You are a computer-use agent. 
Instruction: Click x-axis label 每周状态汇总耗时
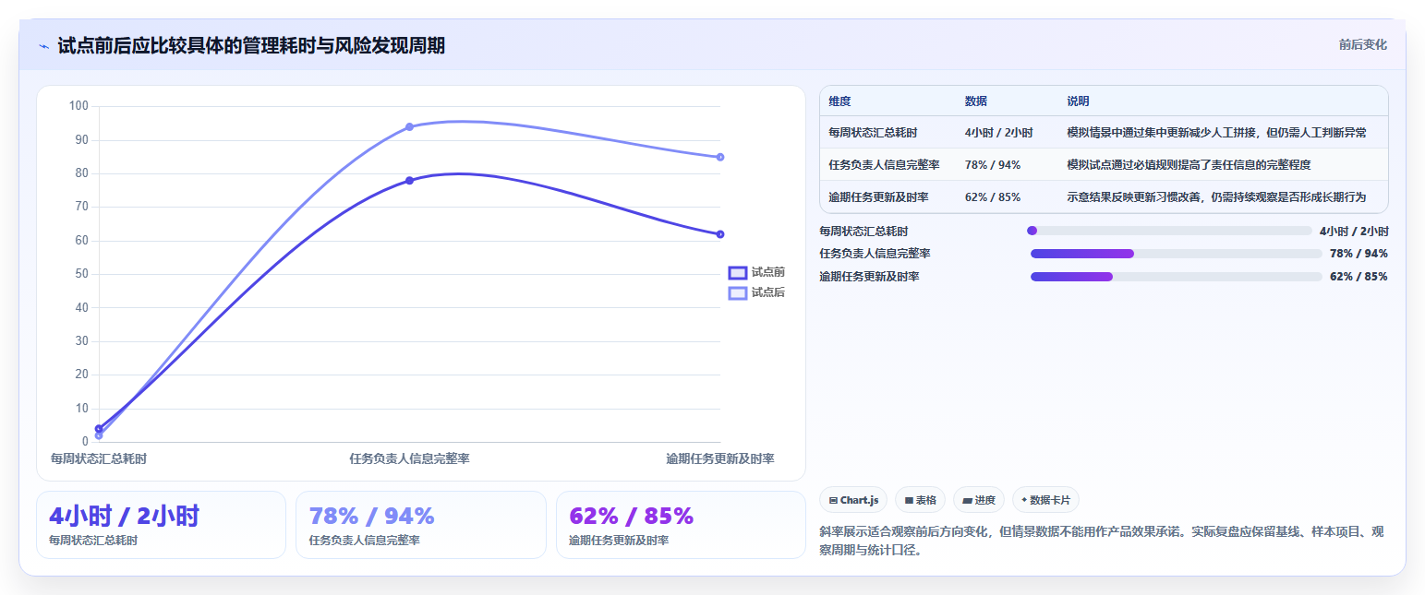click(98, 458)
